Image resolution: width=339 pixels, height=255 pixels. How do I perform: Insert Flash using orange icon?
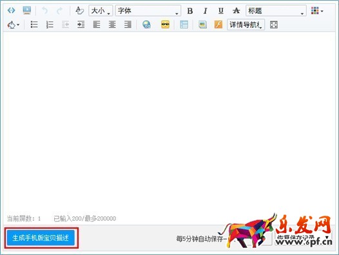(x=218, y=24)
